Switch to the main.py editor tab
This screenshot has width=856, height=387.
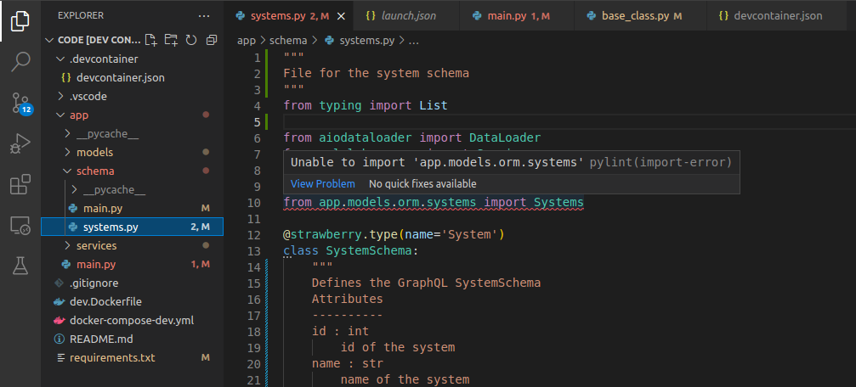click(x=517, y=16)
